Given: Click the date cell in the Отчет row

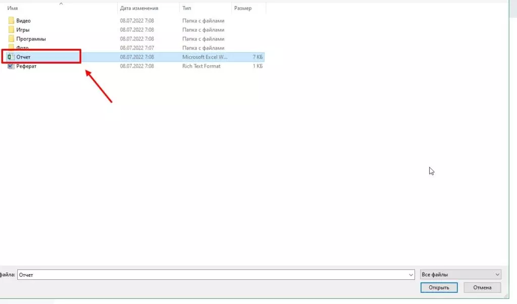Looking at the screenshot, I should 137,57.
